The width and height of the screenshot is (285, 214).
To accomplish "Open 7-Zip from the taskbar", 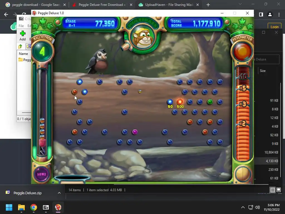I will click(x=46, y=207).
